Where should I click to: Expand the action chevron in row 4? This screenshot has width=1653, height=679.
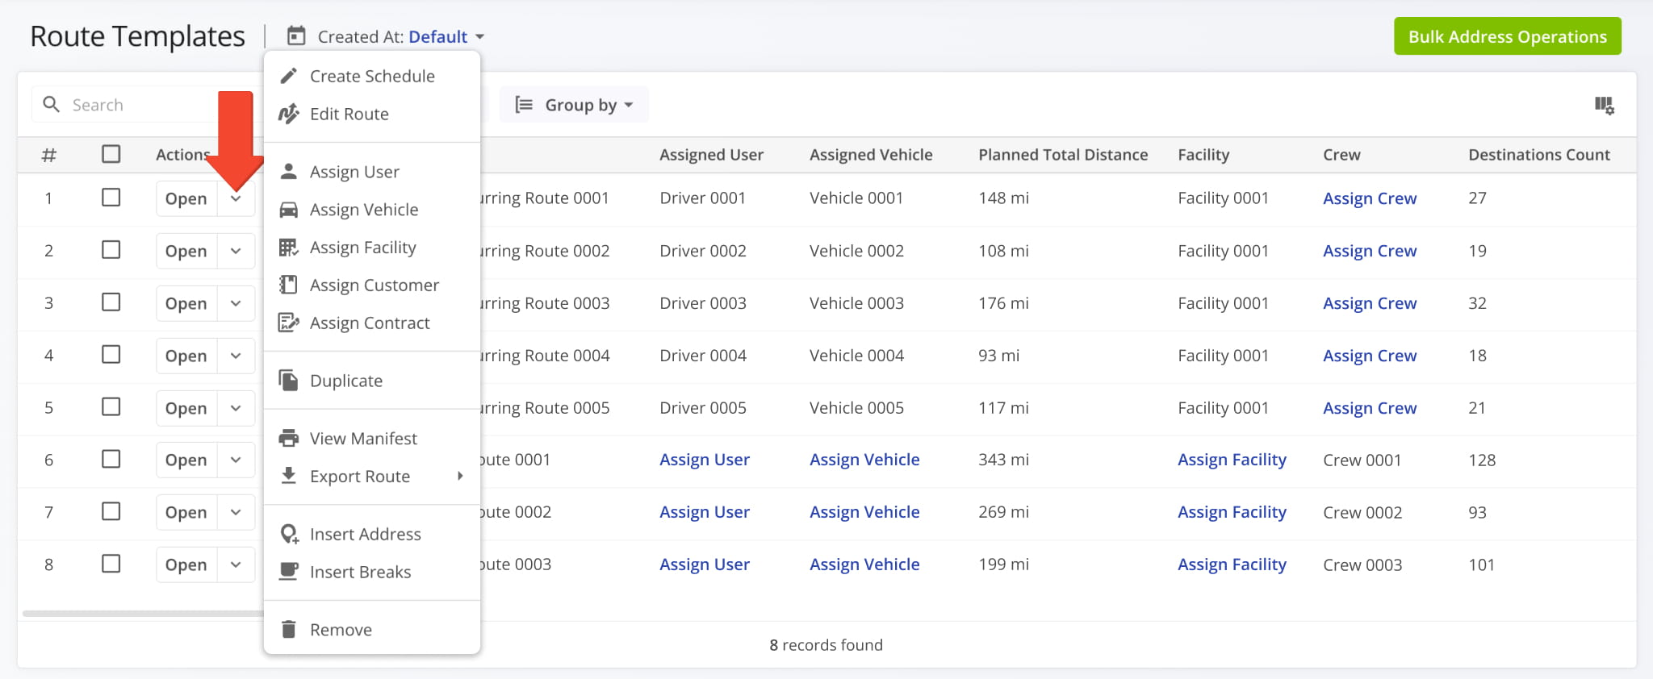[236, 356]
